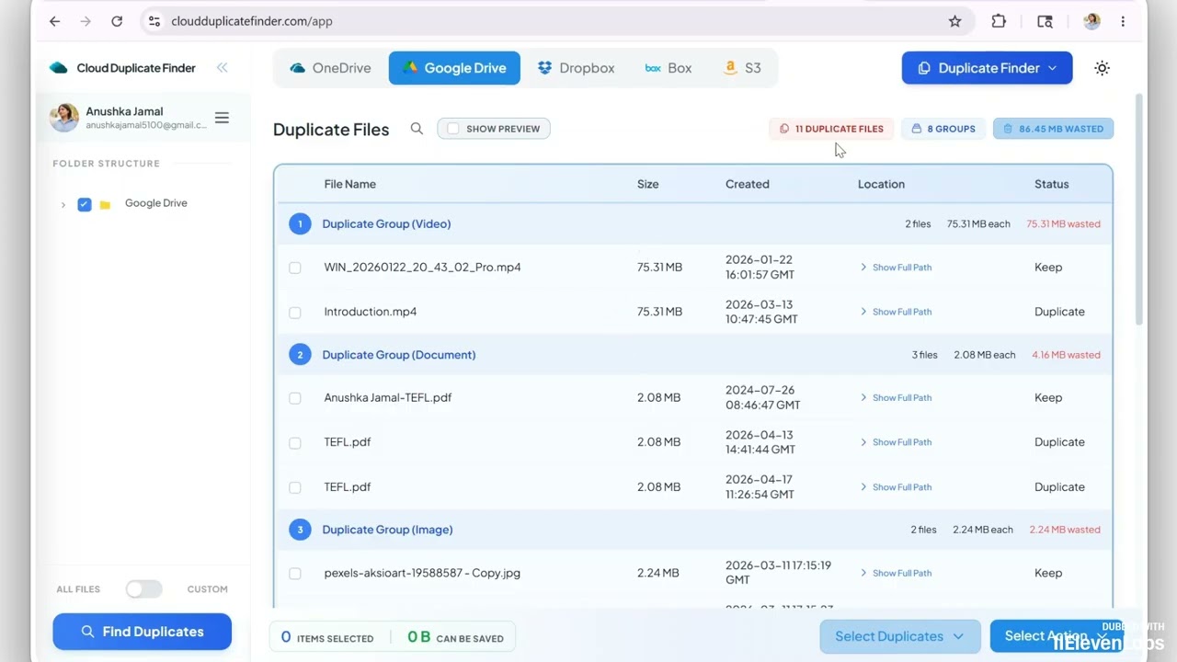Click the 75.31 MB wasted status text
The height and width of the screenshot is (662, 1177).
point(1063,223)
